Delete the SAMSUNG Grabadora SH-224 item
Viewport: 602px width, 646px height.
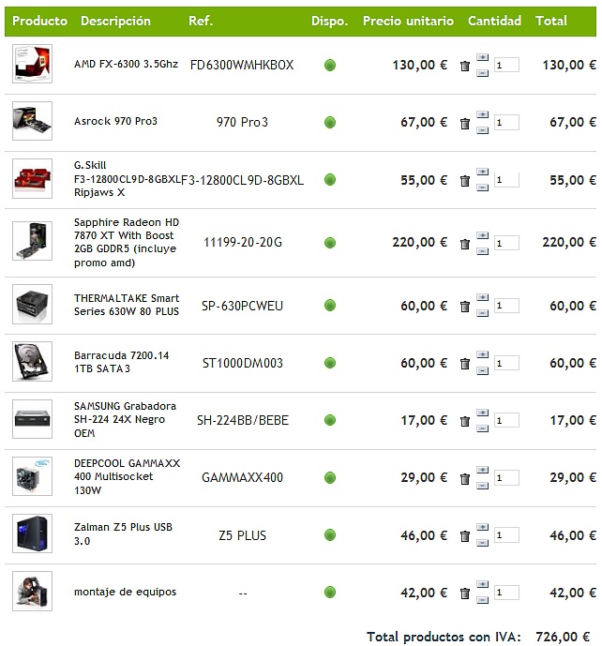[x=465, y=421]
